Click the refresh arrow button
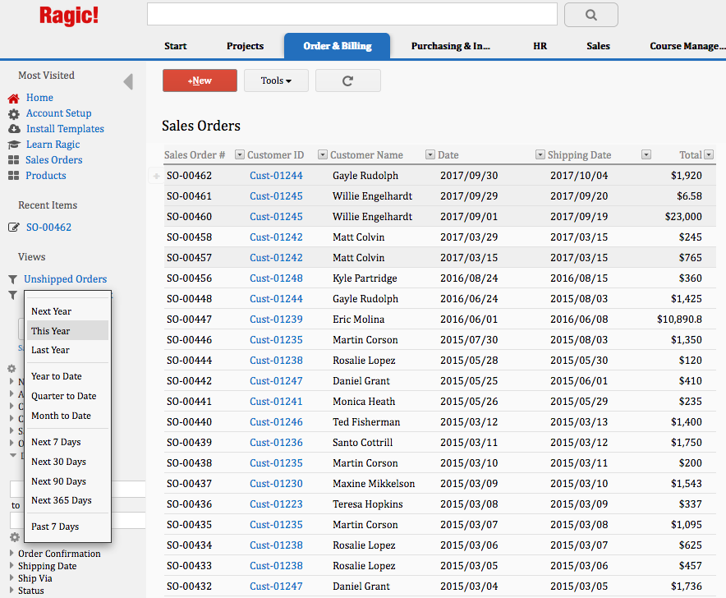 pos(347,80)
